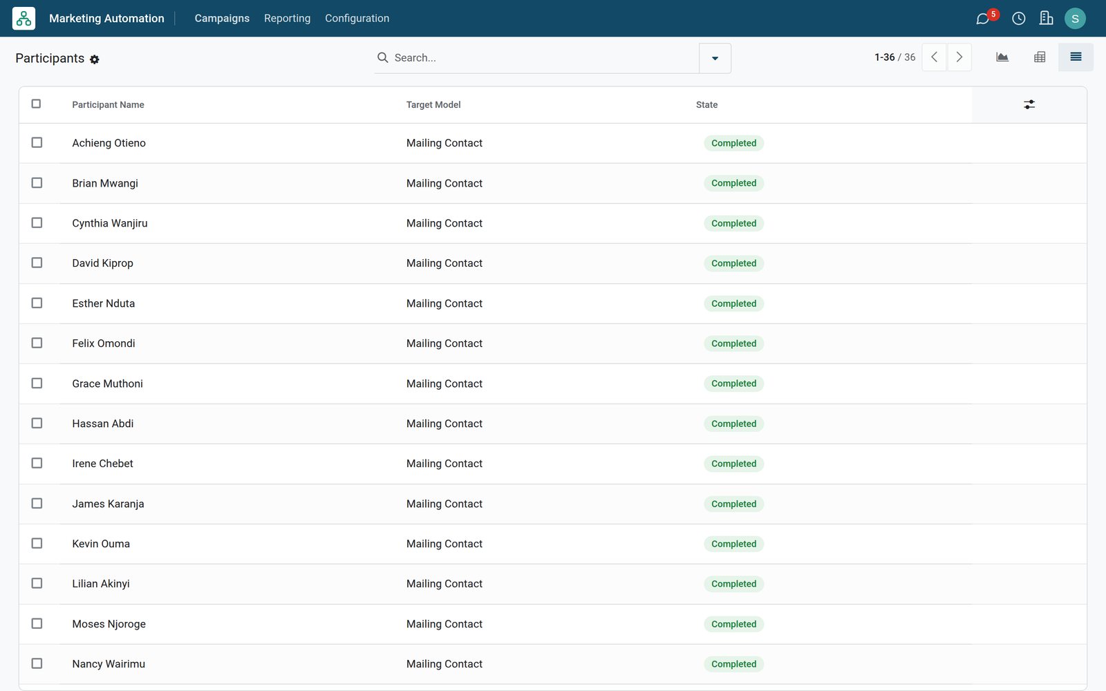This screenshot has width=1106, height=691.
Task: Switch to pivot table view
Action: click(x=1039, y=57)
